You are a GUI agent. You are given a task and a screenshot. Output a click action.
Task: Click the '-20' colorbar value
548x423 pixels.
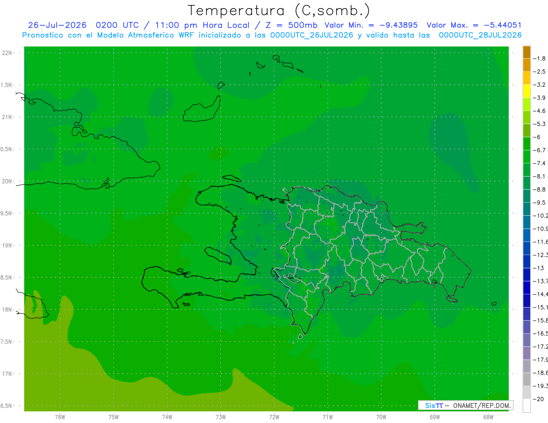click(538, 399)
